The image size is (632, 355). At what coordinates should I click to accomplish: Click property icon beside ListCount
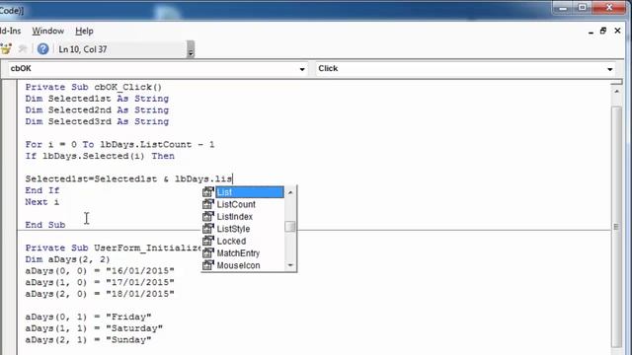208,204
